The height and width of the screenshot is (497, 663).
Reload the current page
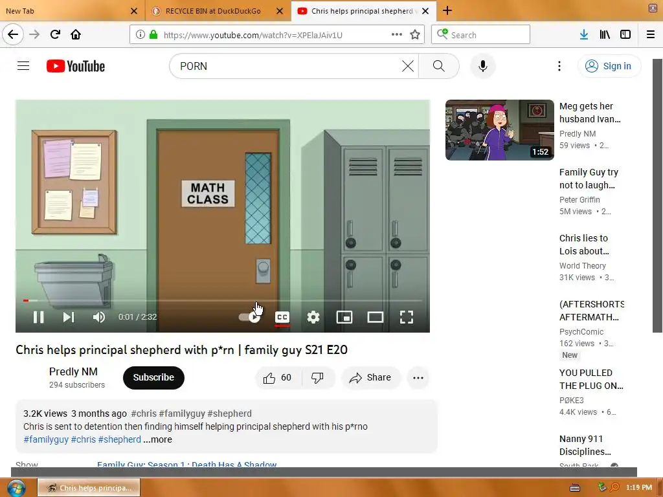55,34
